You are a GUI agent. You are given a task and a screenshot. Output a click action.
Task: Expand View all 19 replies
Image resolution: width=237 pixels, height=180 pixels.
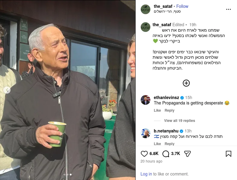click(179, 121)
